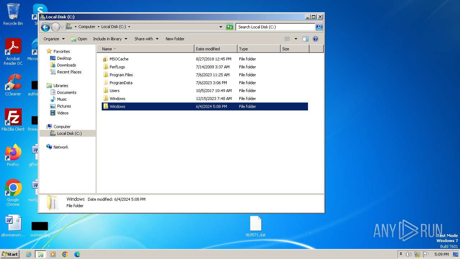Open Microsoft Edge from taskbar
460x259 pixels.
pos(77,254)
